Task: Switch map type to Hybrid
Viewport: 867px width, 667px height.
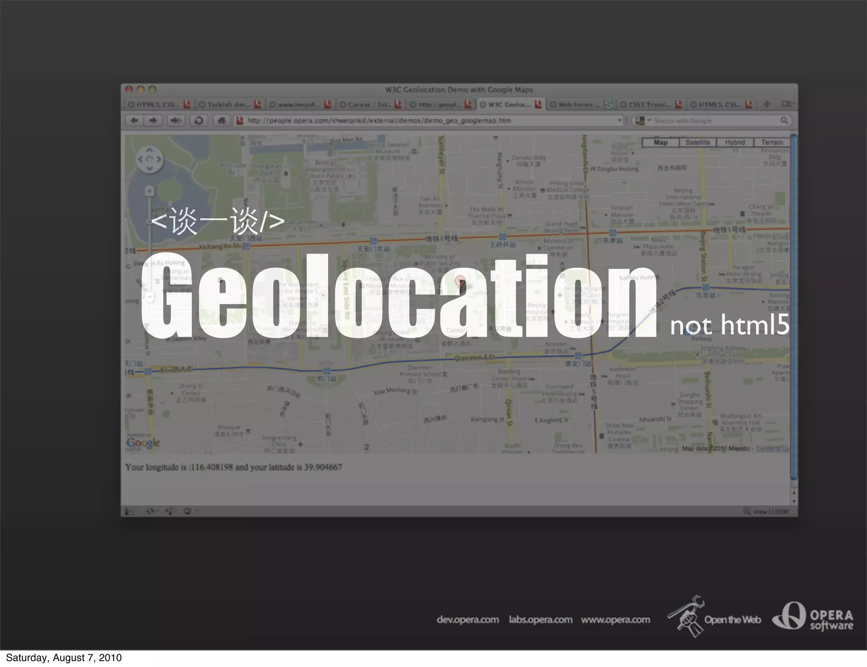Action: [735, 143]
